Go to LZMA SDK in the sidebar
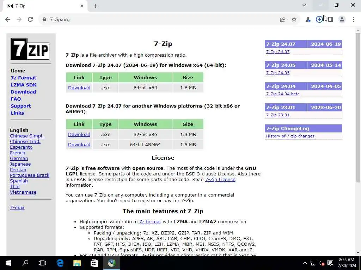The width and height of the screenshot is (361, 270). point(24,85)
